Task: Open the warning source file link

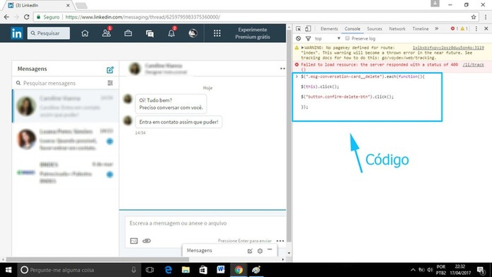Action: point(448,47)
